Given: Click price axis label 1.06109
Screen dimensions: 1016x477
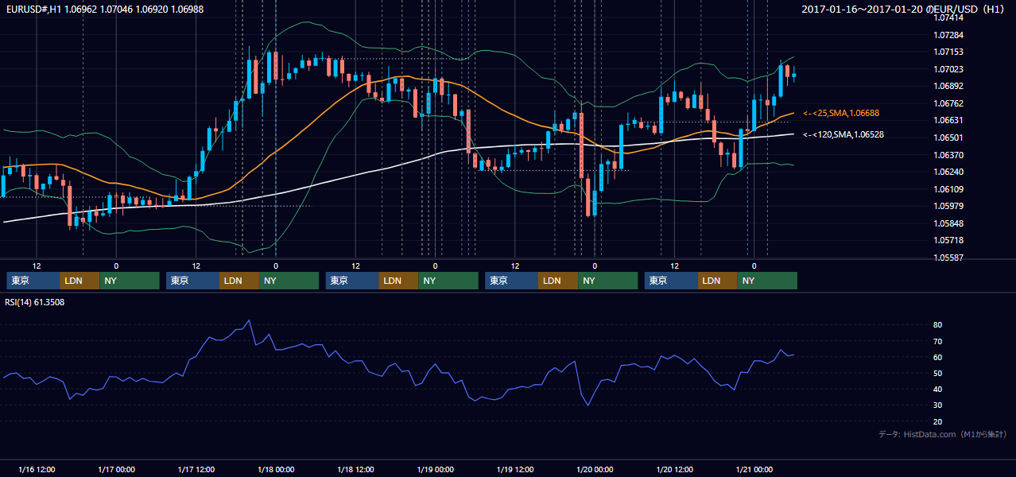Looking at the screenshot, I should 948,189.
